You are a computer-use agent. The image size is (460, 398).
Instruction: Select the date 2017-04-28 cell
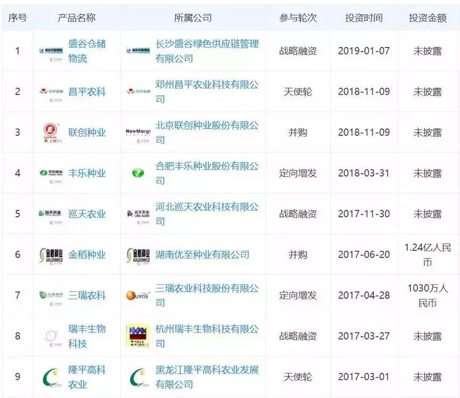tap(364, 296)
